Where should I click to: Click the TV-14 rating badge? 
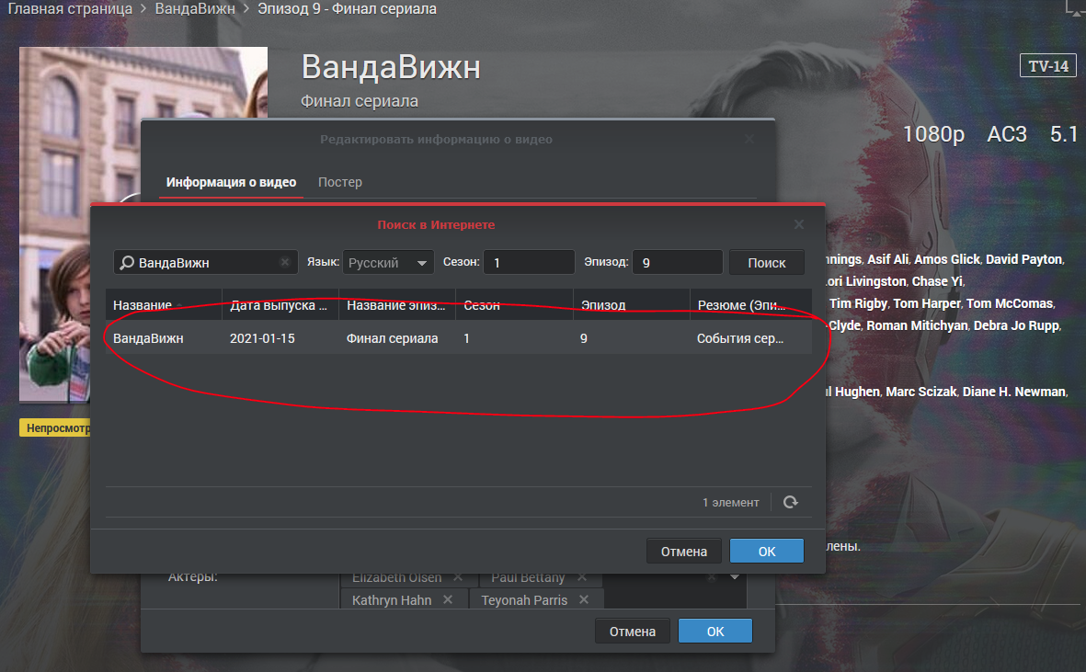1048,66
